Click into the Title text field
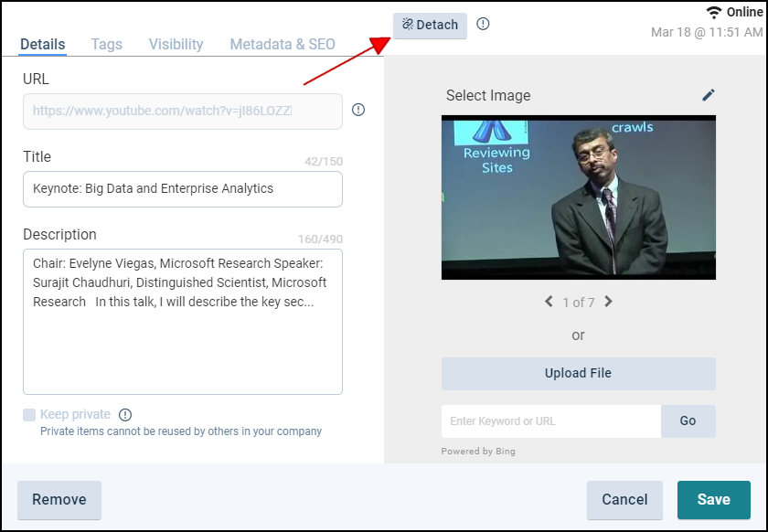The image size is (768, 532). (182, 189)
